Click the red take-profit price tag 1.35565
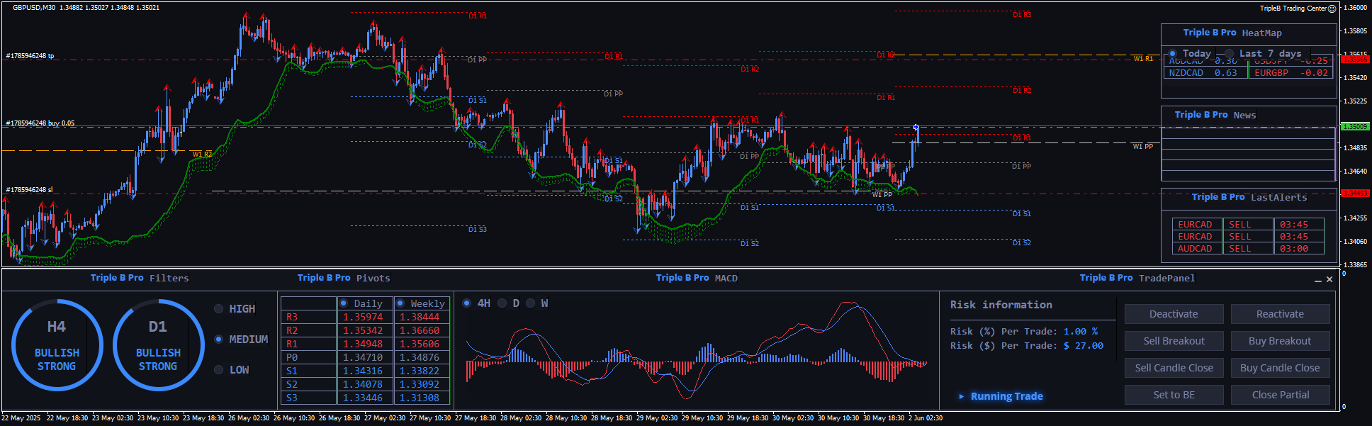Image resolution: width=1372 pixels, height=426 pixels. [1354, 60]
